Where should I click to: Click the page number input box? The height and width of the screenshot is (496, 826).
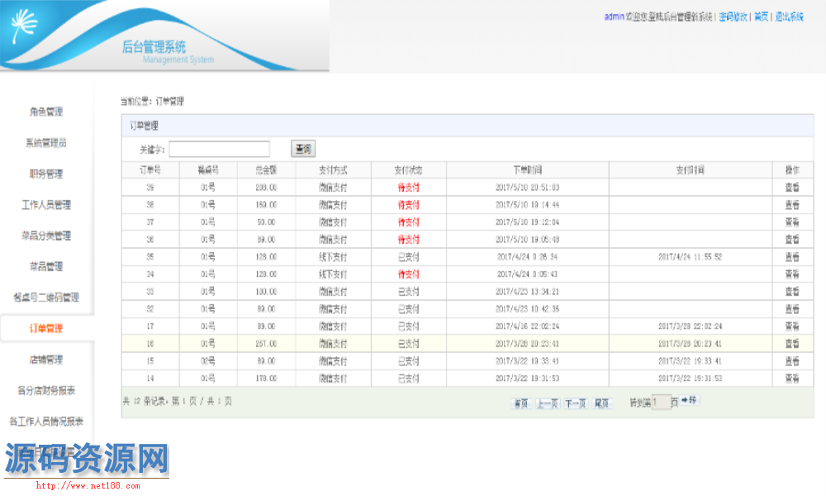659,403
